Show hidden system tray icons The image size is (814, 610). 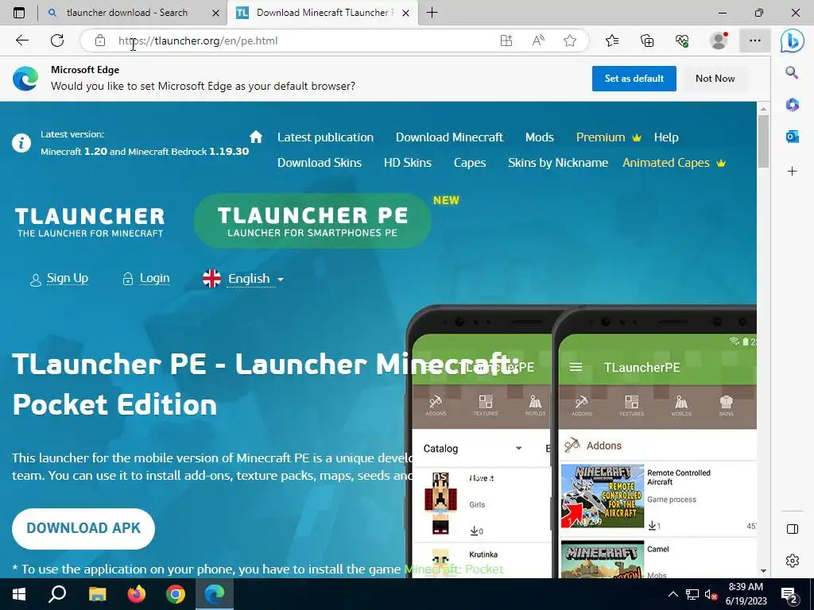point(673,594)
